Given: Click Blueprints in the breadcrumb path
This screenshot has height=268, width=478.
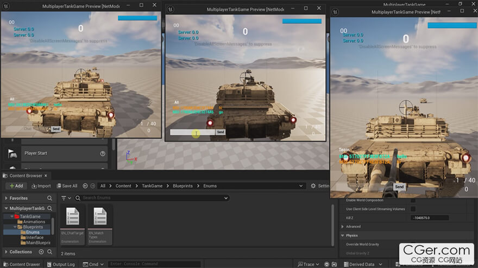Looking at the screenshot, I should coord(183,186).
